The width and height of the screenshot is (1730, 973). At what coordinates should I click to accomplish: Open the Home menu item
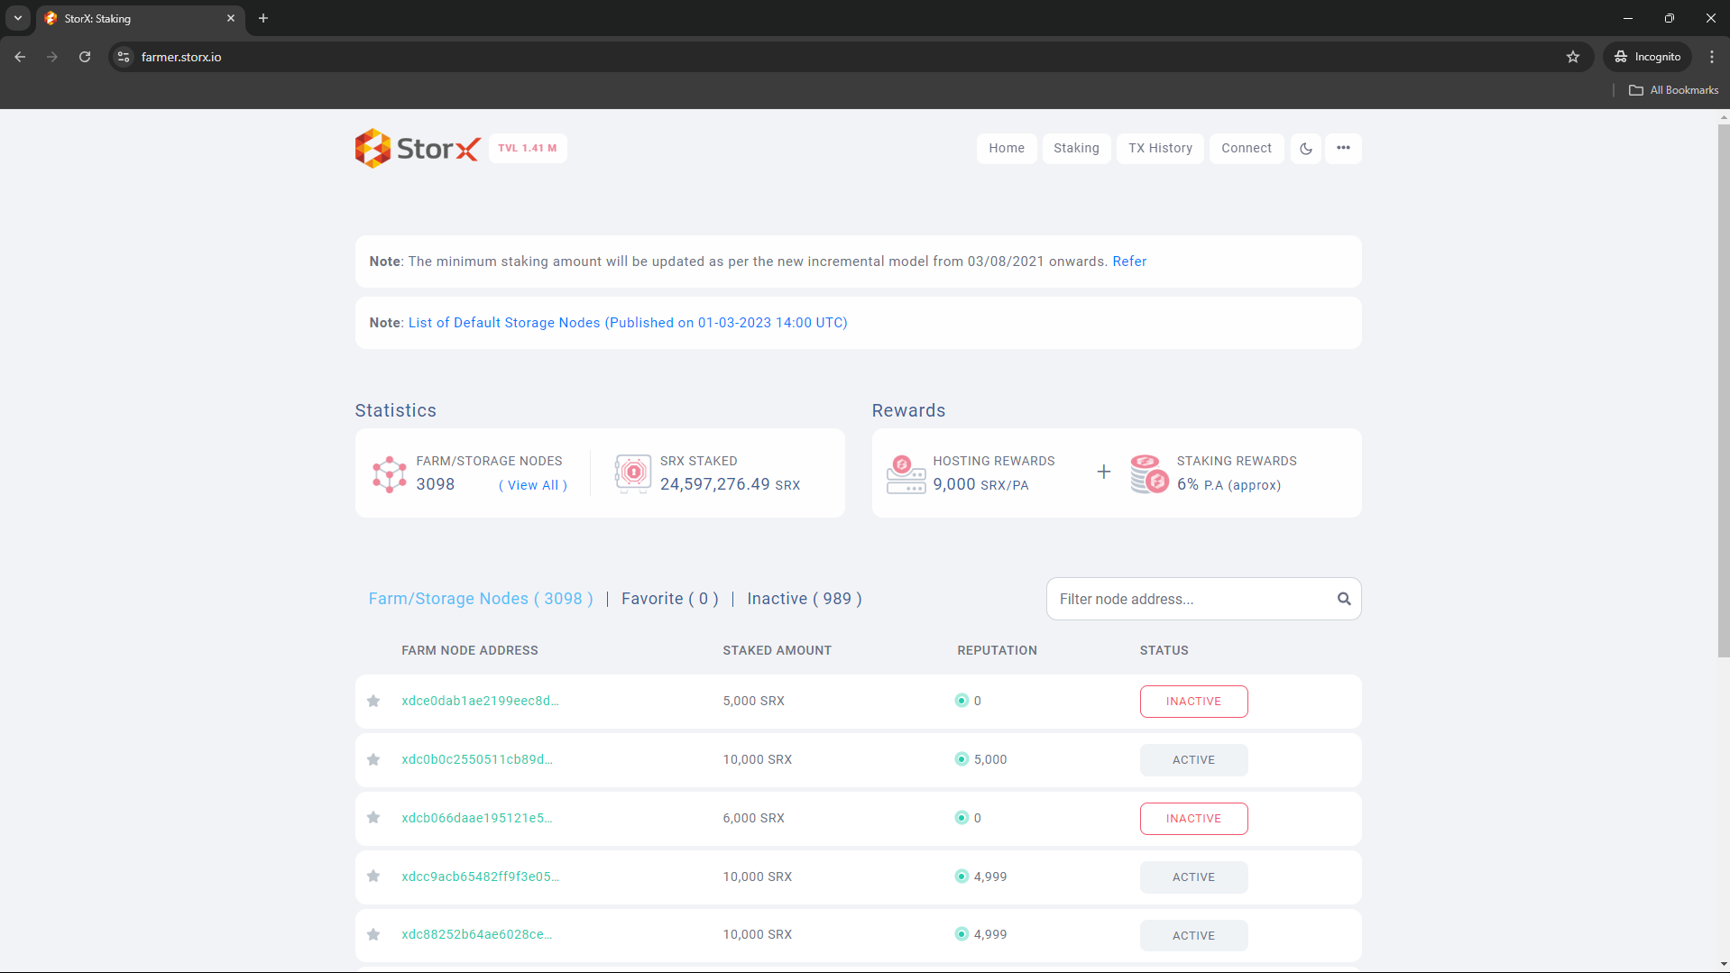coord(1007,149)
